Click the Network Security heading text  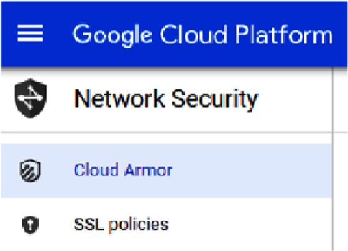tap(166, 99)
